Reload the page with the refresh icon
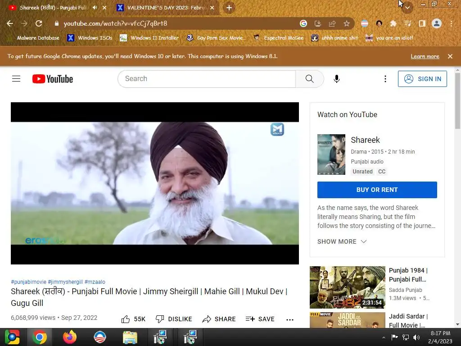 39,23
